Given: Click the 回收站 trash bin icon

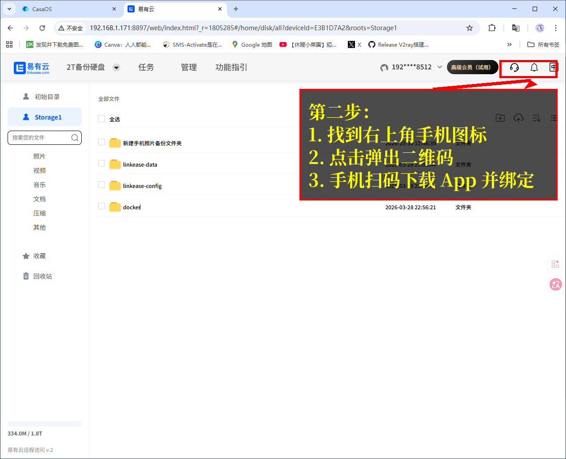Looking at the screenshot, I should pyautogui.click(x=26, y=276).
